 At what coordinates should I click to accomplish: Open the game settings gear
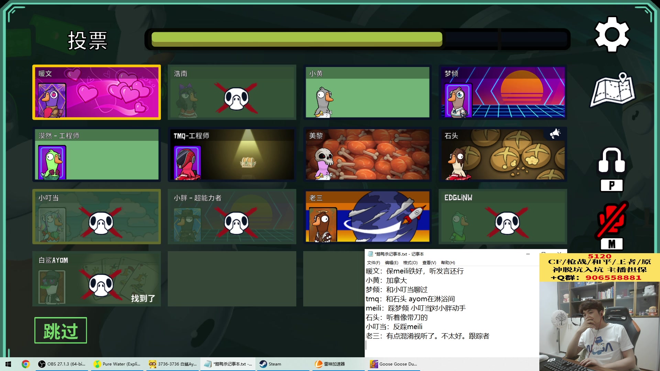coord(612,34)
